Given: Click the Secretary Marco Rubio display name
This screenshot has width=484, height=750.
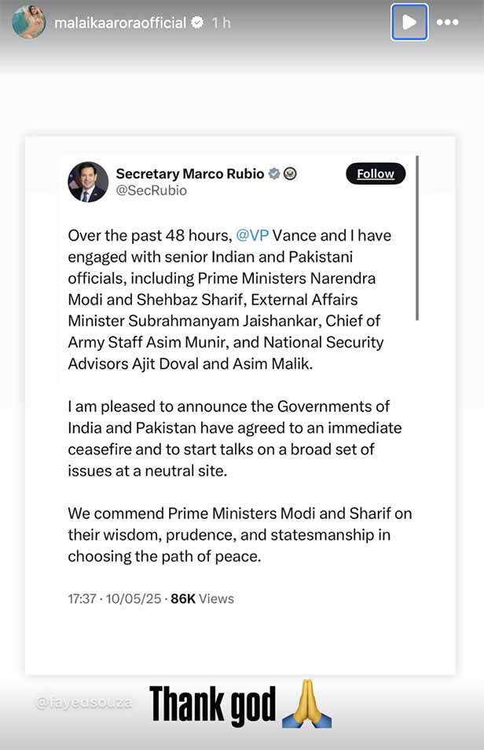Looking at the screenshot, I should pos(189,174).
